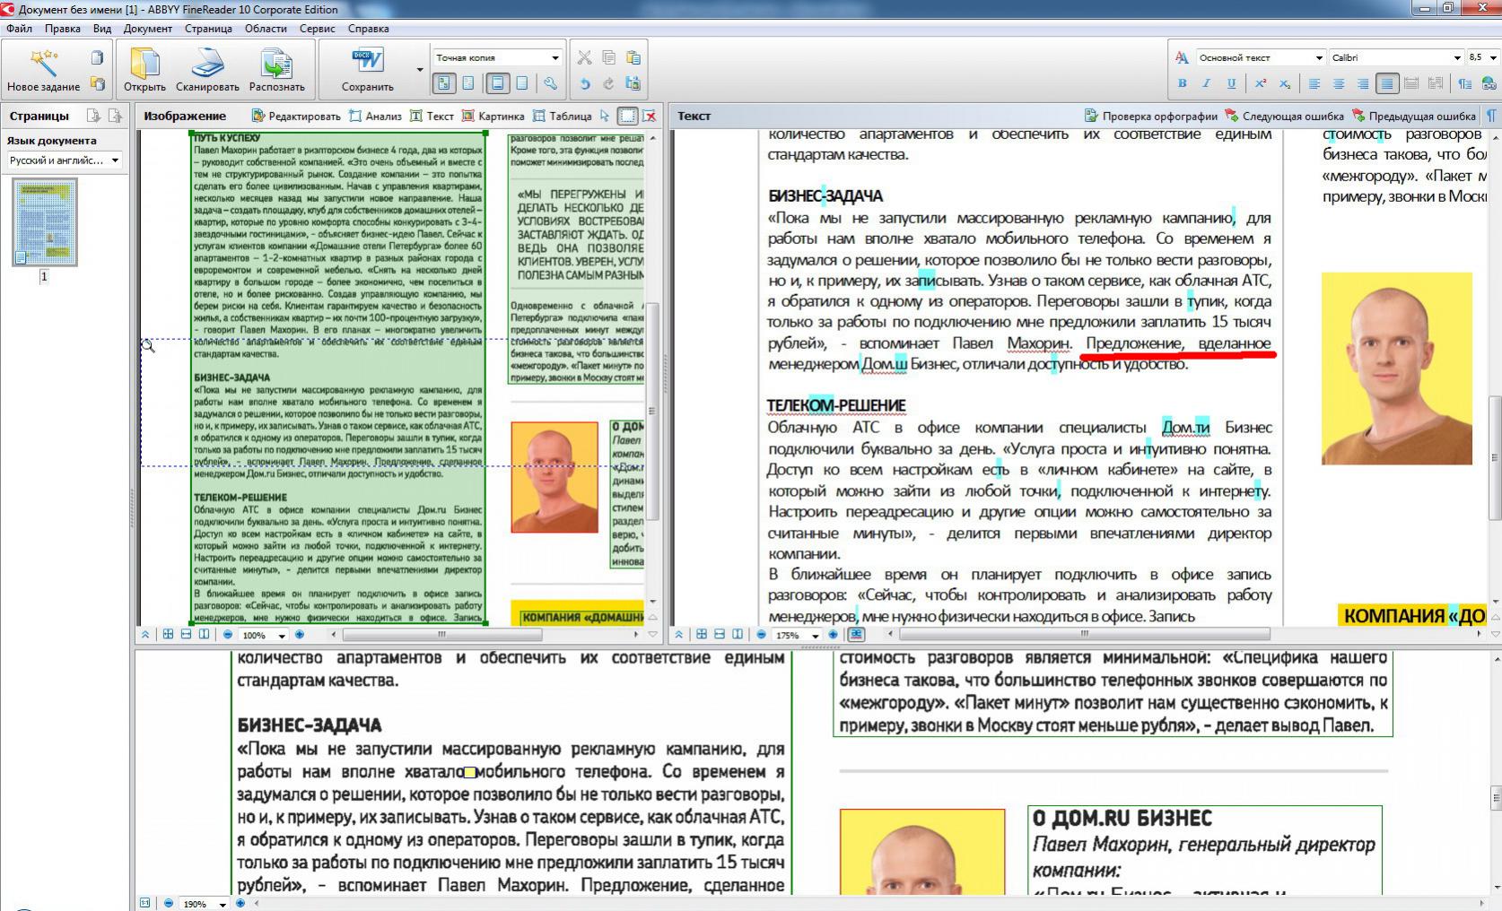Select the Текст area tool
This screenshot has width=1502, height=911.
pos(432,116)
